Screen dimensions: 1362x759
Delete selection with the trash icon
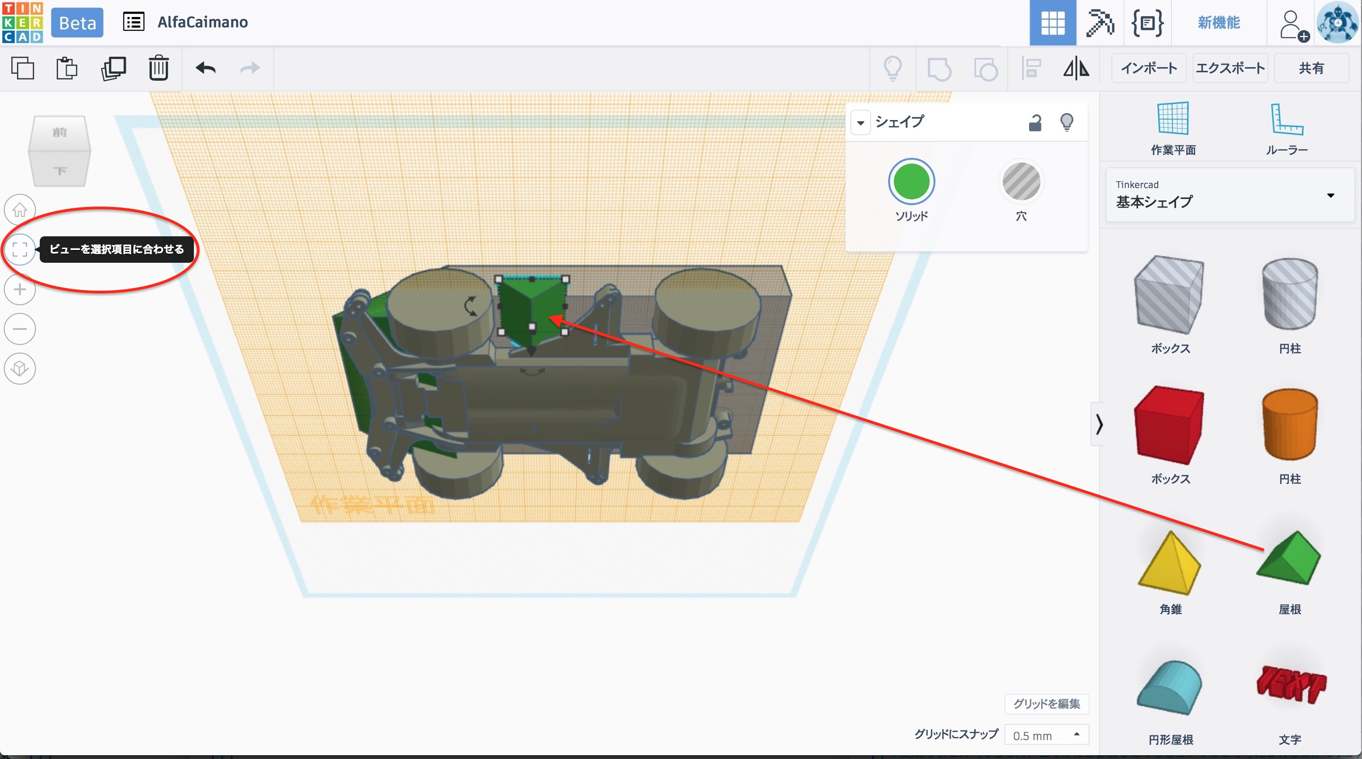click(x=158, y=68)
